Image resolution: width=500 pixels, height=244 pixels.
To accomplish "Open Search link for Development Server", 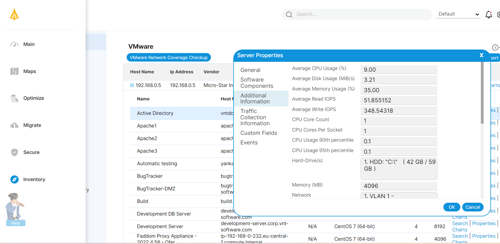I will click(460, 223).
